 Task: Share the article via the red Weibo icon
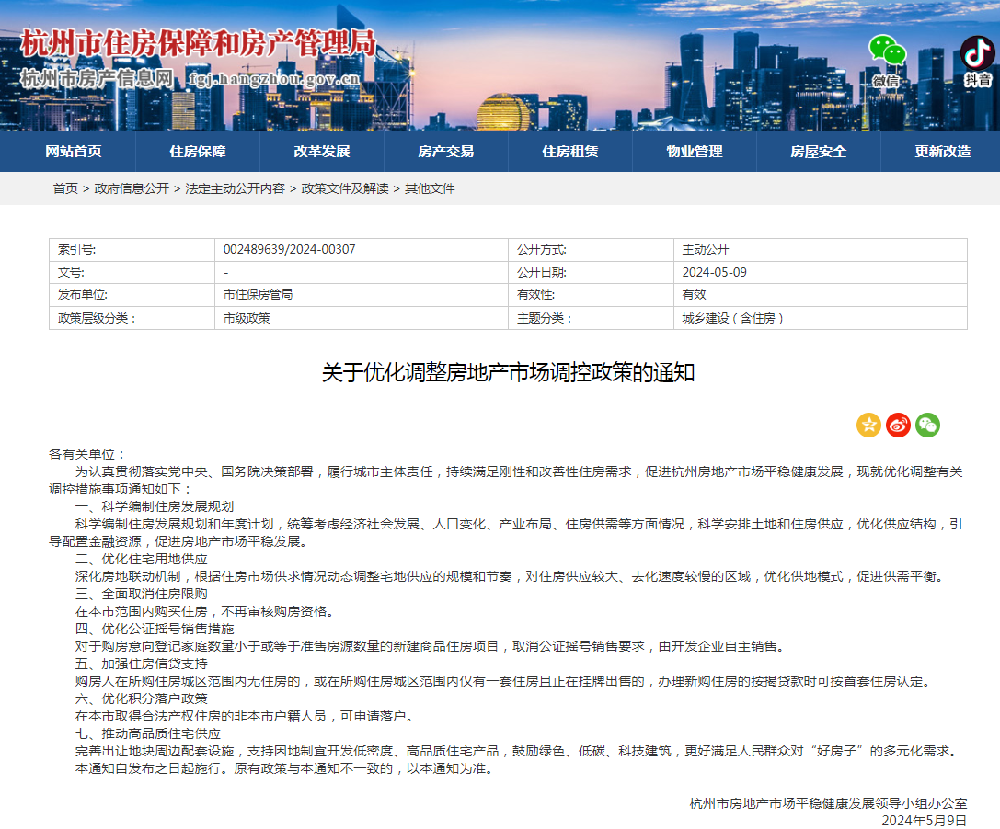(898, 425)
